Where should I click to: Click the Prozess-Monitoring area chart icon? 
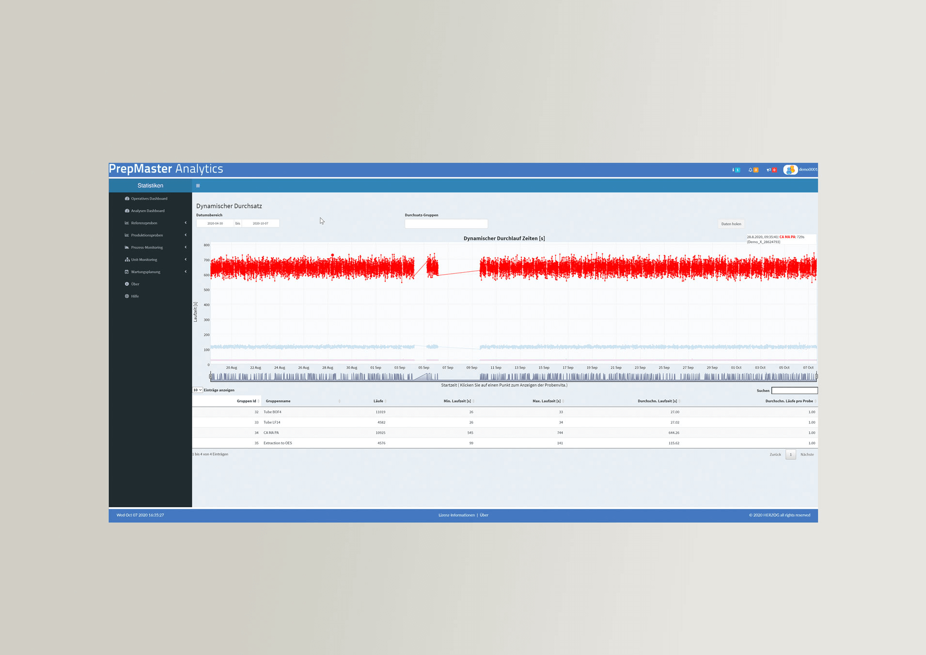pyautogui.click(x=127, y=248)
